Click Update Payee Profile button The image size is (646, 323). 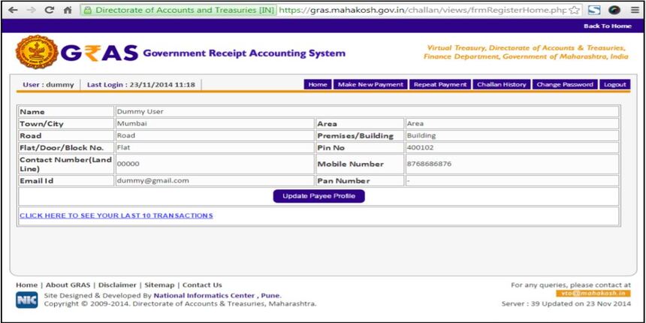319,196
